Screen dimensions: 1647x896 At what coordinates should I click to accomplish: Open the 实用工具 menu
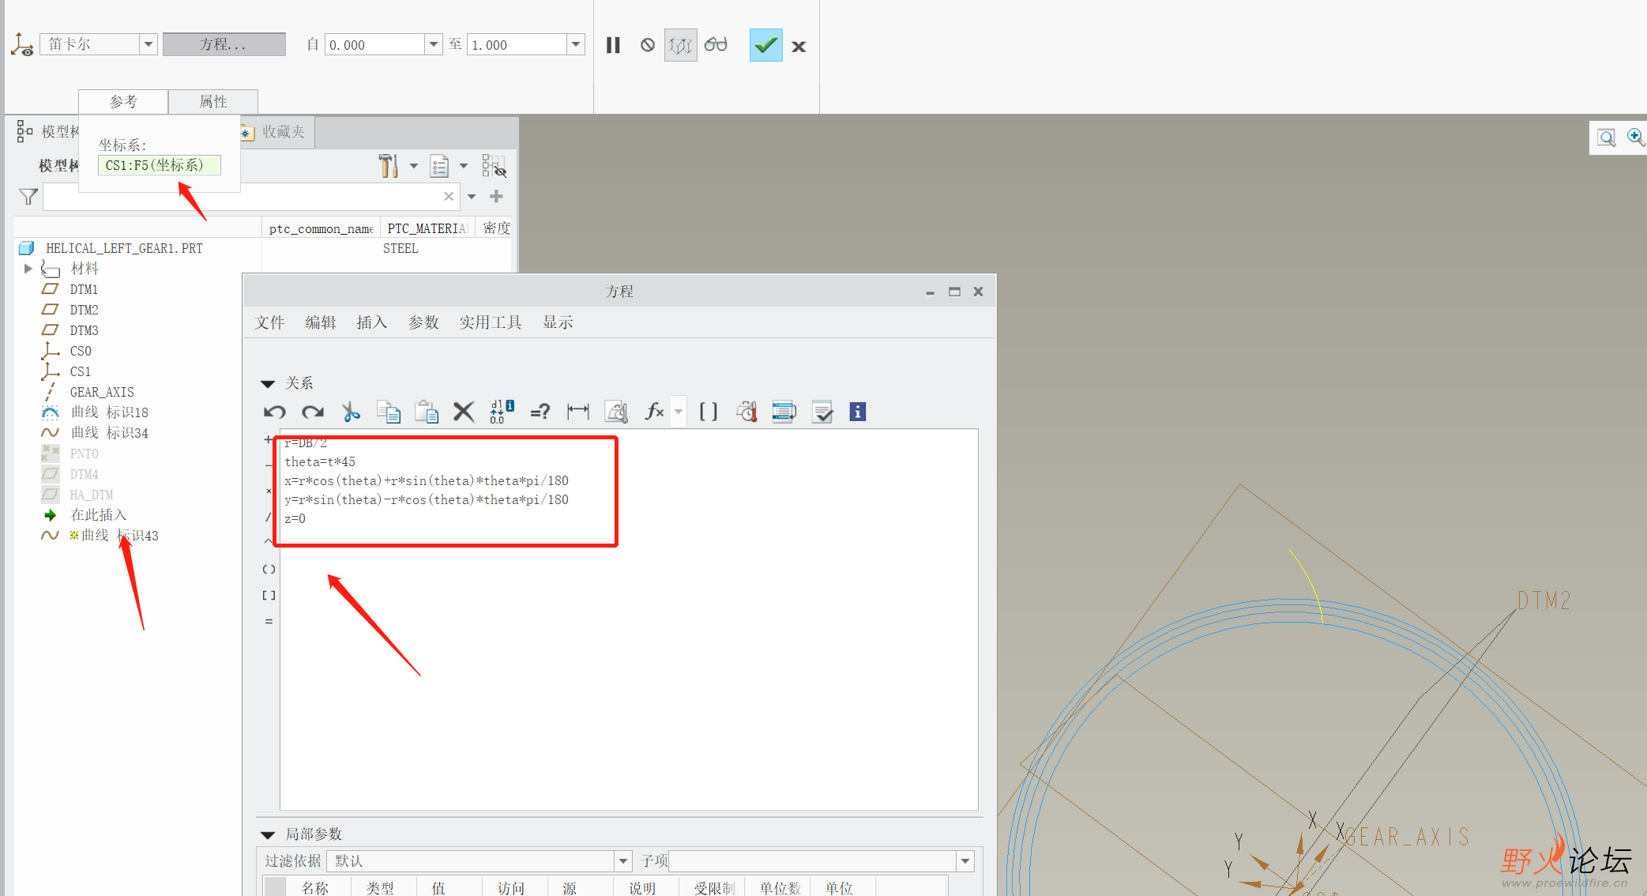[491, 322]
